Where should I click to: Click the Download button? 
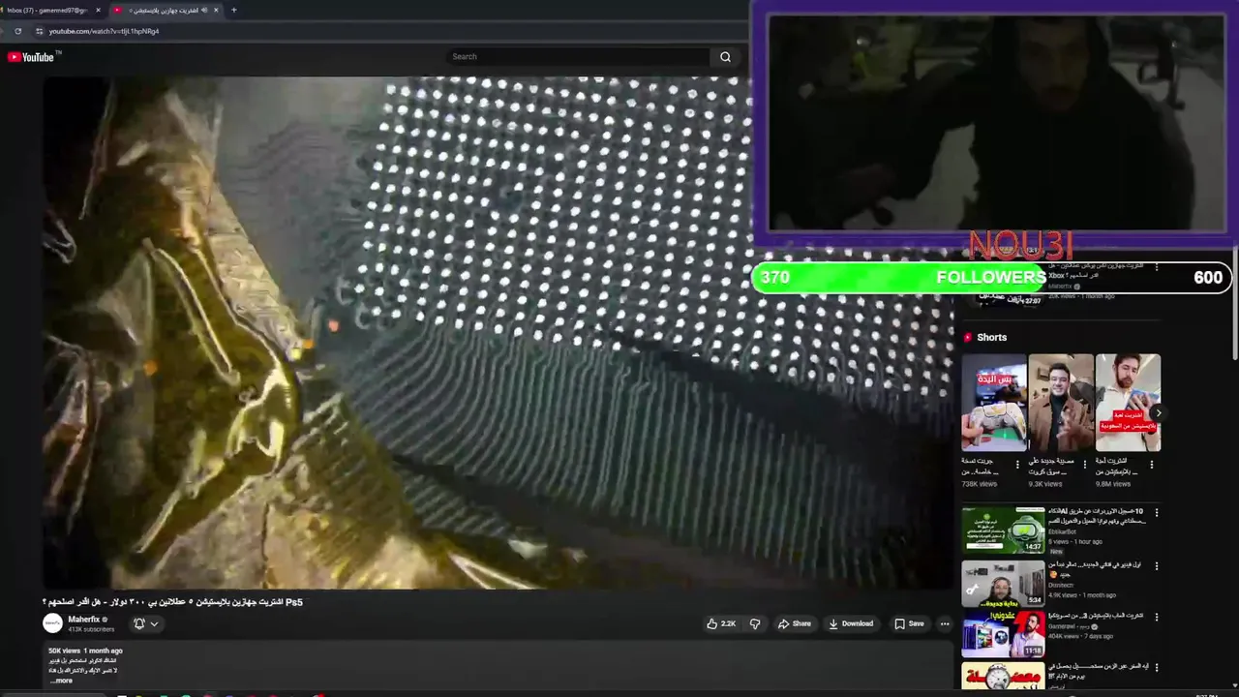(851, 623)
